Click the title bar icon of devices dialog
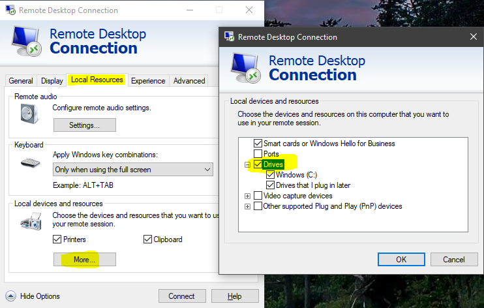The image size is (484, 308). (x=228, y=37)
